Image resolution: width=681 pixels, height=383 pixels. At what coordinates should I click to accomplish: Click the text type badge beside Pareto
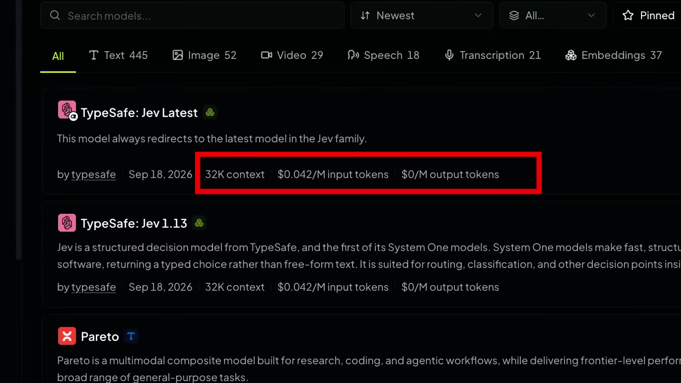tap(131, 336)
